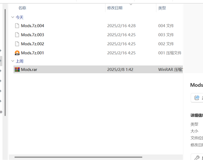The width and height of the screenshot is (203, 160).
Task: Select the file Mods.7z.001
Action: click(32, 53)
